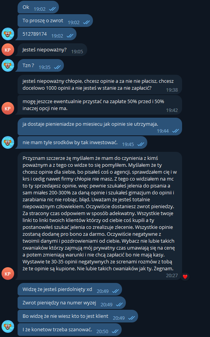Screen dimensions: 210x337
Task: Click the red heart reaction on long message
Action: click(x=185, y=276)
